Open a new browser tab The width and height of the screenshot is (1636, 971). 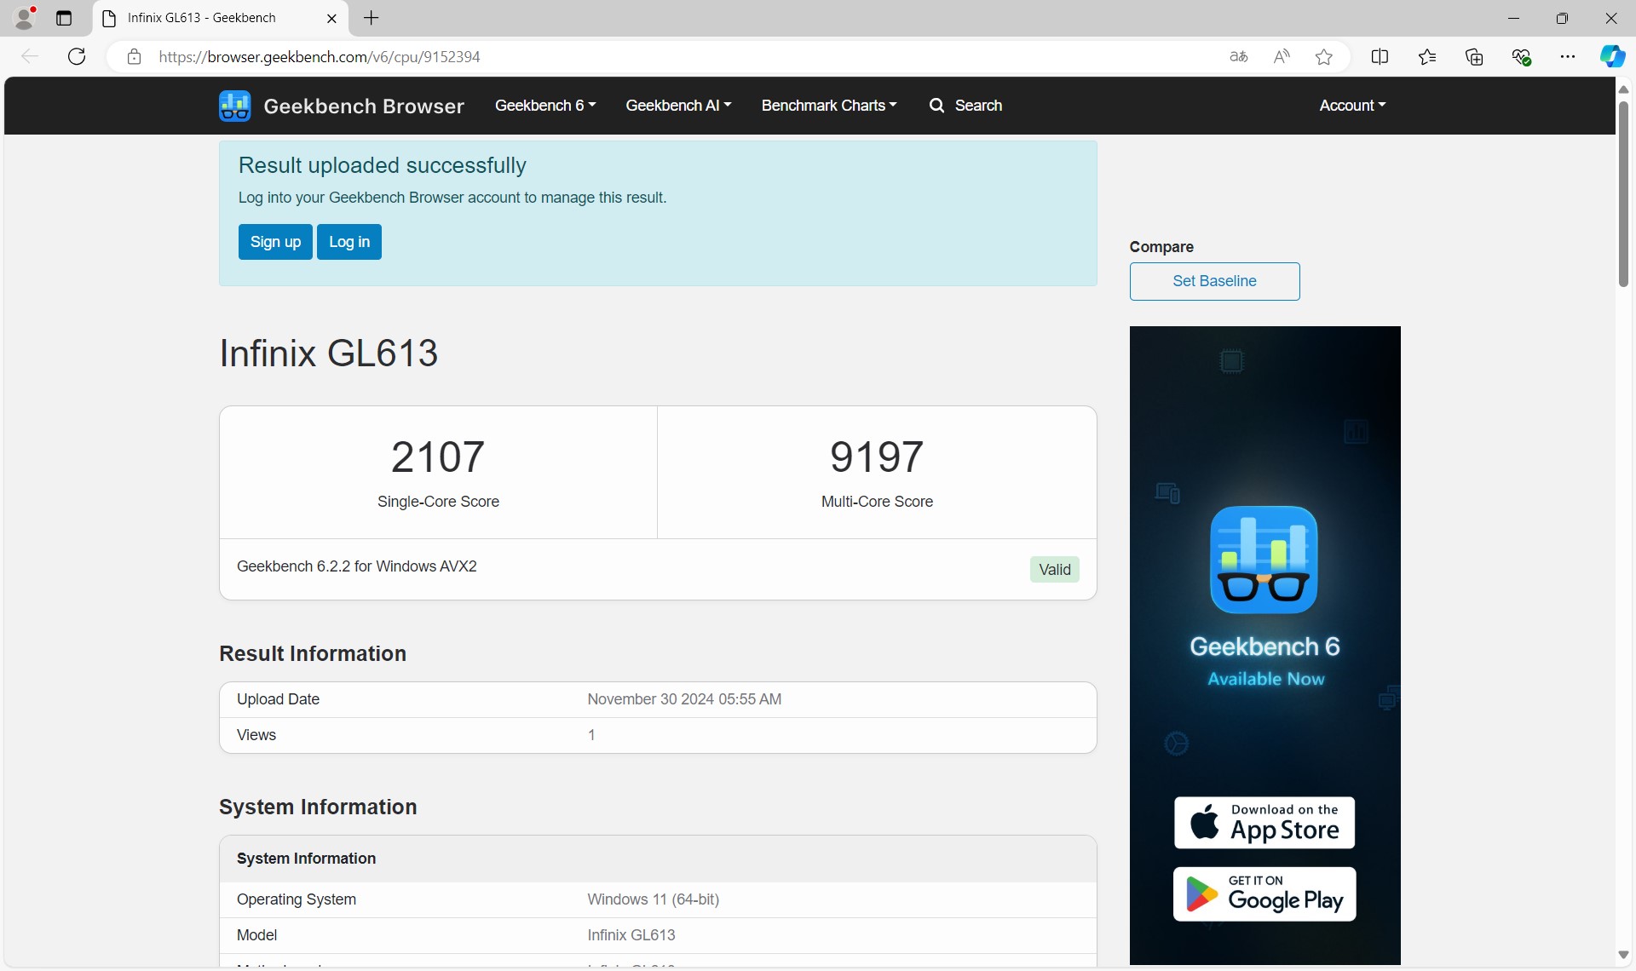pos(372,18)
